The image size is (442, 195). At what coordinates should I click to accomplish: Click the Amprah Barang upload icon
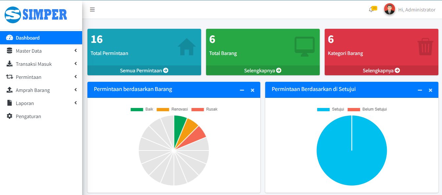(x=10, y=90)
